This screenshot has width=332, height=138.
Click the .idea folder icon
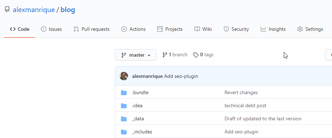(x=124, y=106)
